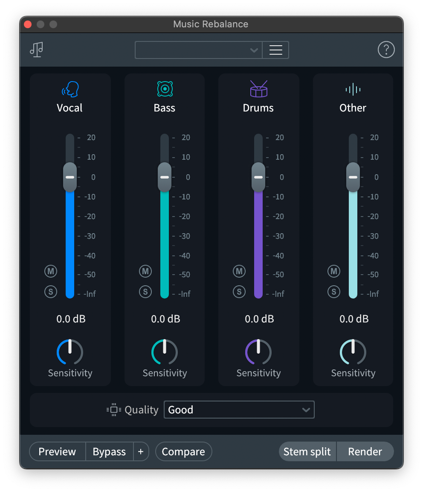Click the plus button beside Bypass
423x492 pixels.
[141, 451]
